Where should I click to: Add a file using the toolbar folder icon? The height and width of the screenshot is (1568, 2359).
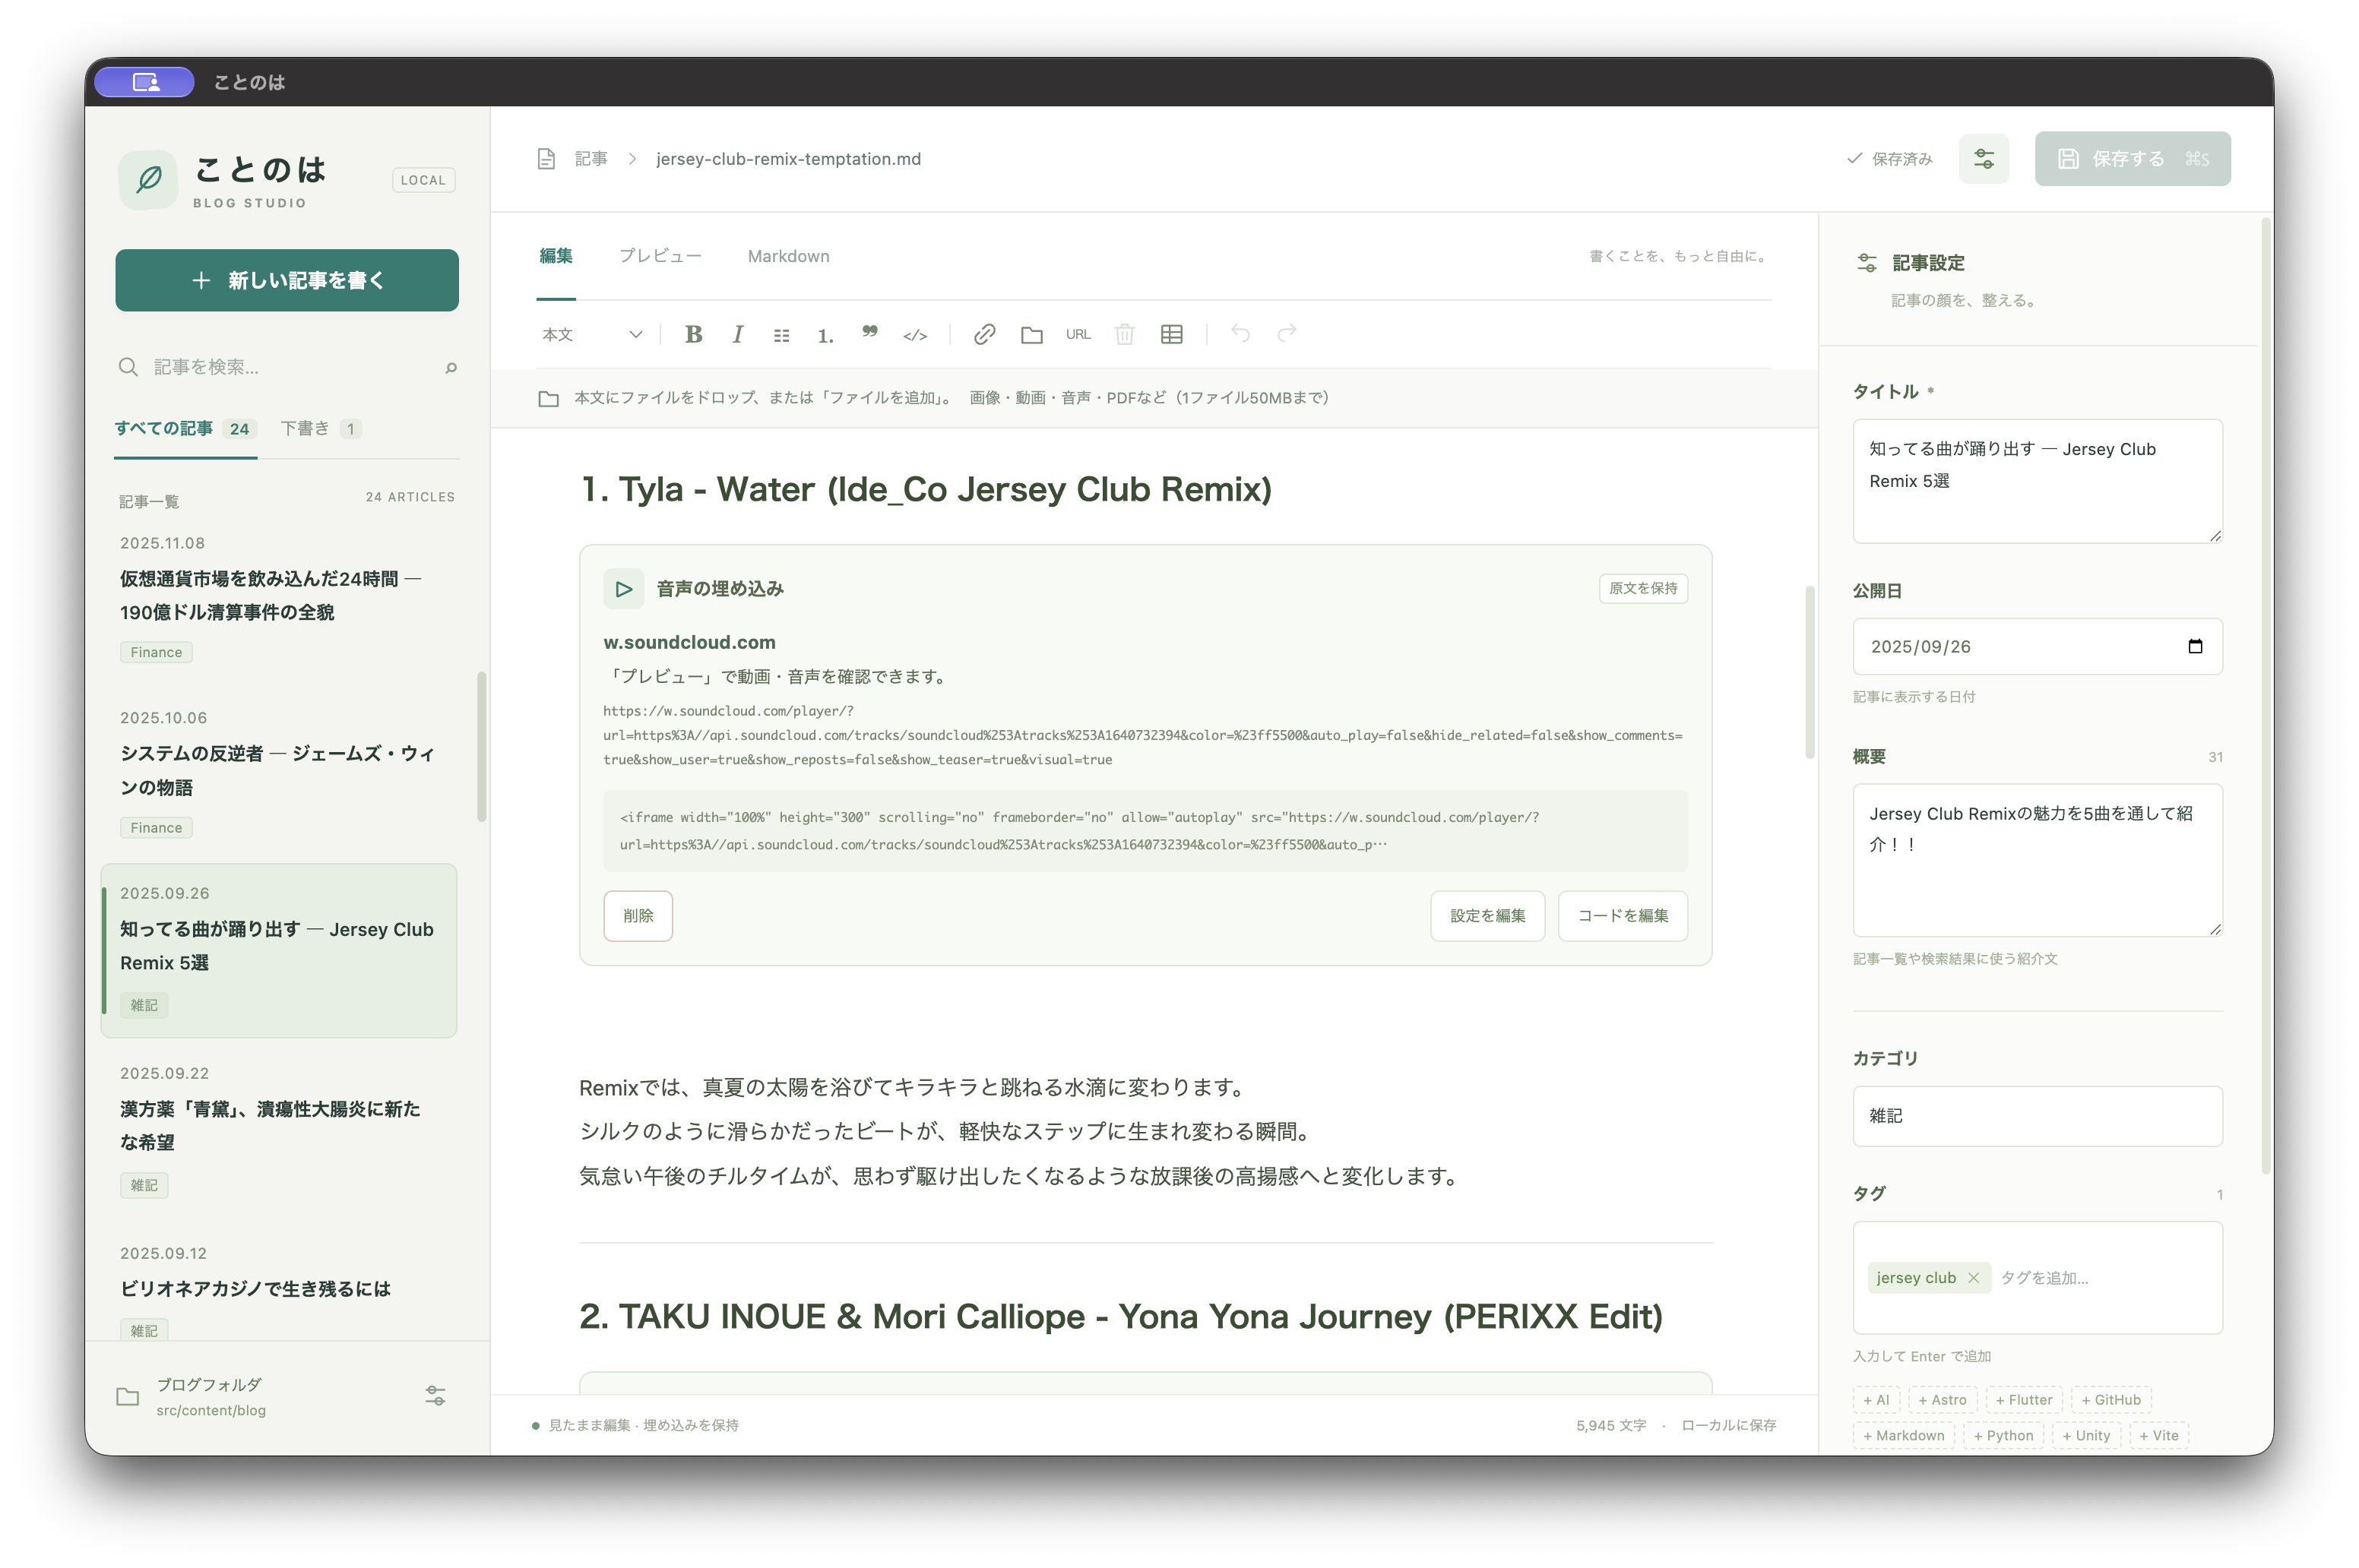click(x=1031, y=335)
